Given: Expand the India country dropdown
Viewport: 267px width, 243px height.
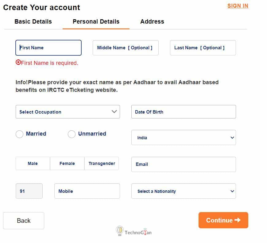Looking at the screenshot, I should [x=184, y=137].
